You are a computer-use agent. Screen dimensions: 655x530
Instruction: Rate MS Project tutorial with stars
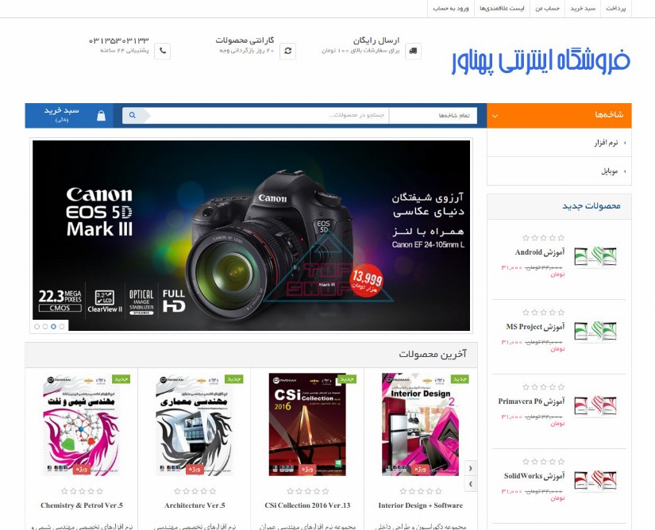544,312
